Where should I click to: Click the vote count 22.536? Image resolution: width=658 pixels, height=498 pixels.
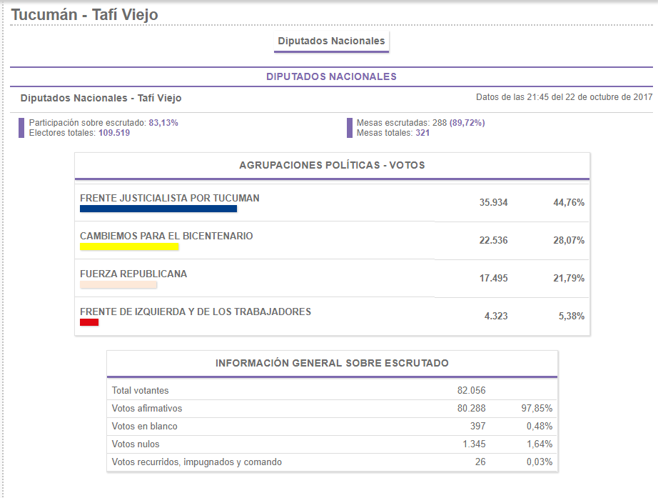click(494, 240)
